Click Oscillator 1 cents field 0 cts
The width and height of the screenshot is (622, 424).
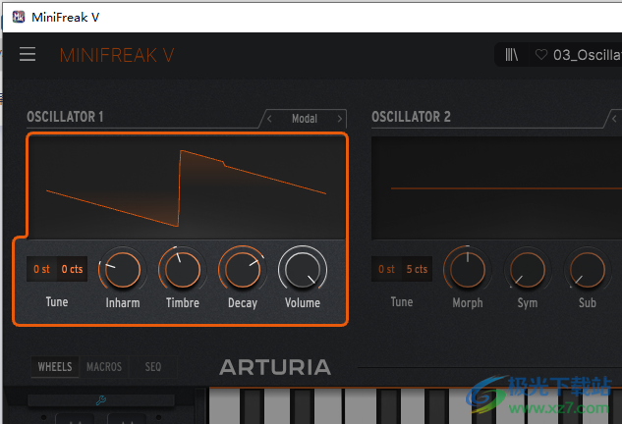[72, 269]
